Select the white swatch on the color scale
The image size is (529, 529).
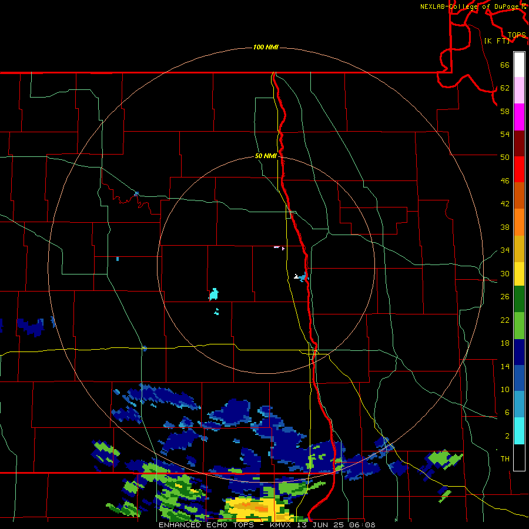click(519, 65)
